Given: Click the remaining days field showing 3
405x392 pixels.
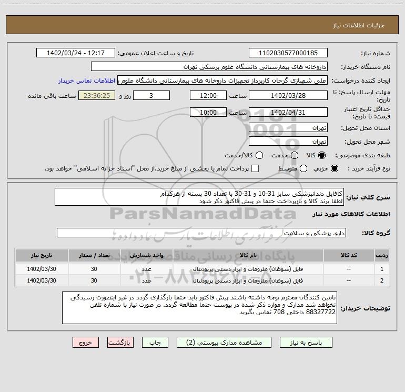Looking at the screenshot, I should coord(151,95).
